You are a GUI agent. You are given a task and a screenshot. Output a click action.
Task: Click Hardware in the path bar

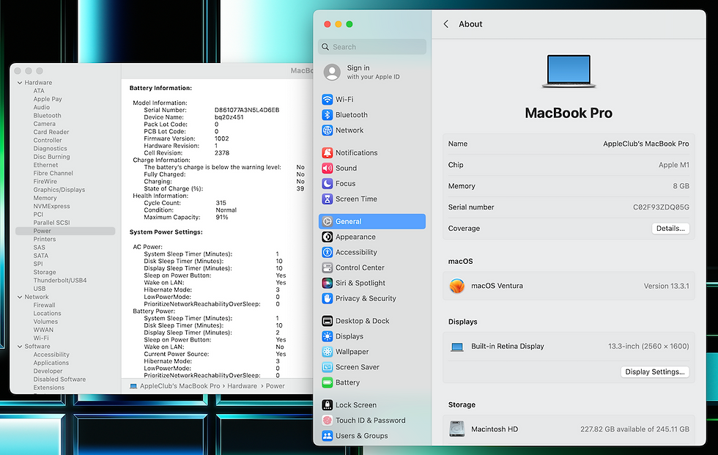pyautogui.click(x=242, y=386)
